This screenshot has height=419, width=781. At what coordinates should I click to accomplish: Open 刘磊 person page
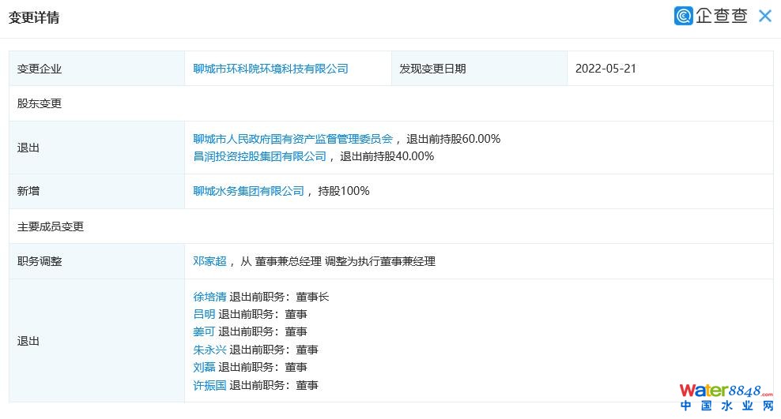(x=204, y=367)
